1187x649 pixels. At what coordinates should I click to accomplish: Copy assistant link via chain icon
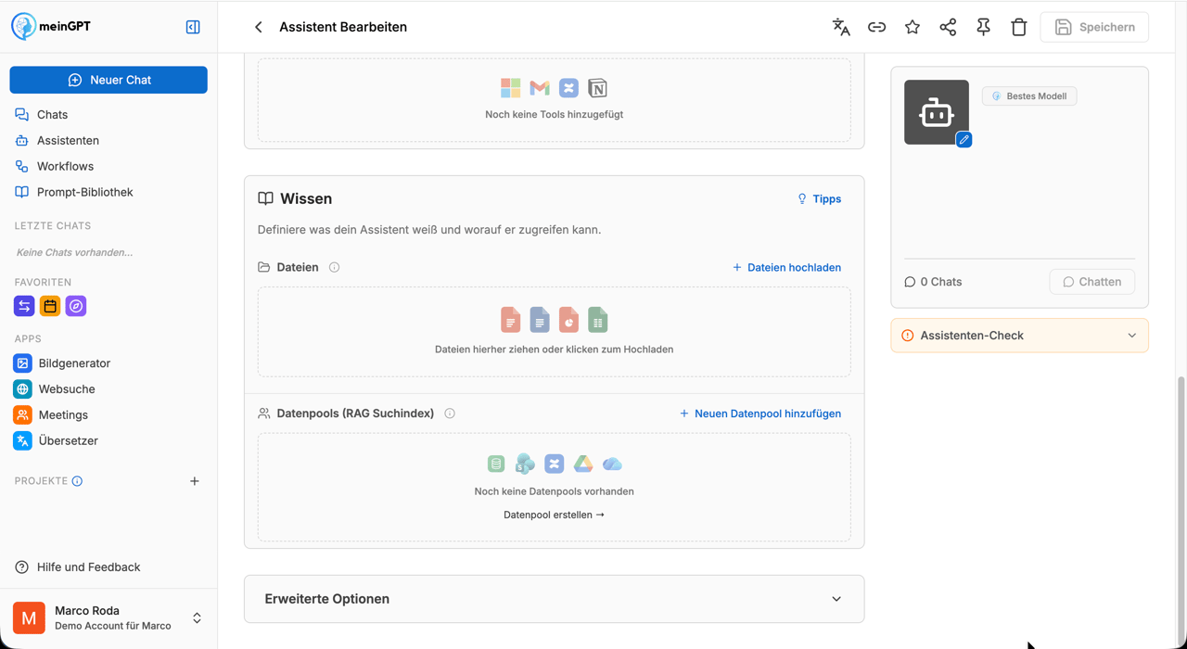click(876, 27)
